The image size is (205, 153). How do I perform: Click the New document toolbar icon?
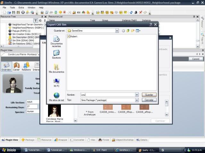(x=4, y=12)
